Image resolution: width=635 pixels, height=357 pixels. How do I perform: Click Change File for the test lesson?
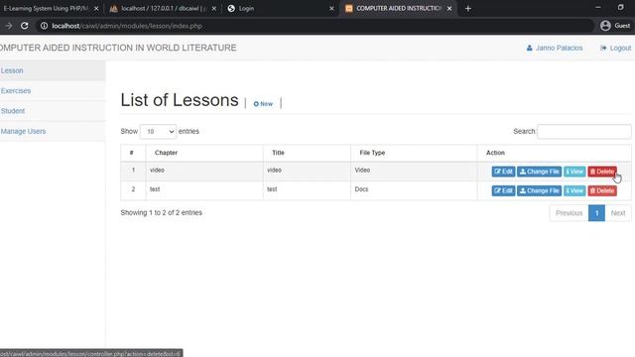click(x=539, y=190)
